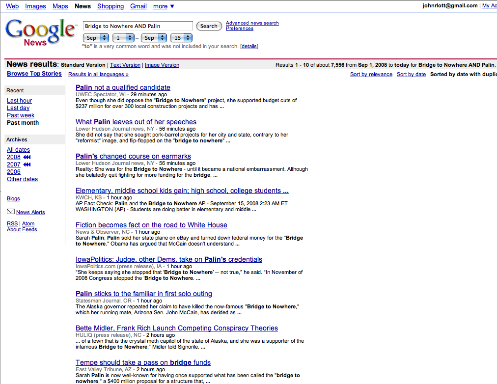Open the About Feeds link
The width and height of the screenshot is (497, 384).
coord(22,229)
